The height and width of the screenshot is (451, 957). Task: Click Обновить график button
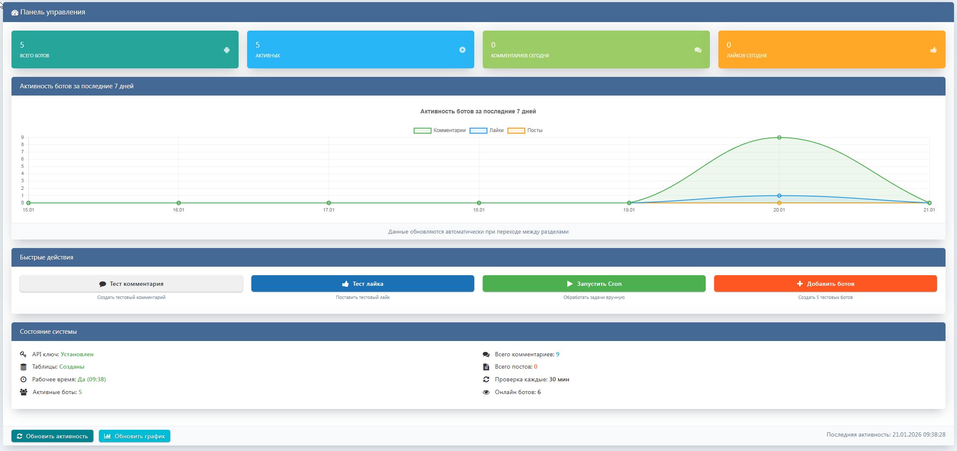coord(135,436)
